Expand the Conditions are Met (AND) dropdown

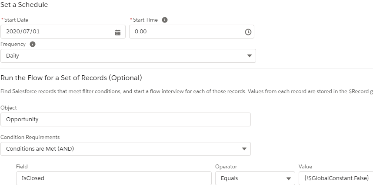[x=125, y=149]
